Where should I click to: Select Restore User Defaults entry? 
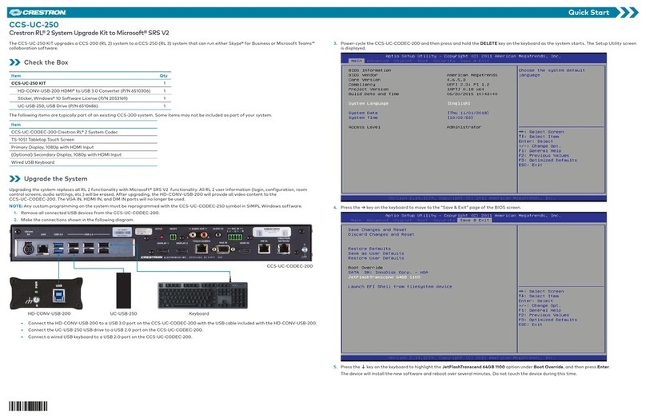click(x=376, y=258)
